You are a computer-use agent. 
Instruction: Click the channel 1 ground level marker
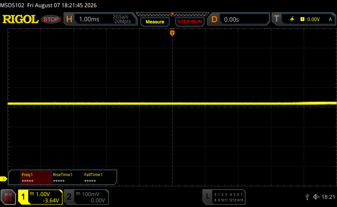(3, 179)
